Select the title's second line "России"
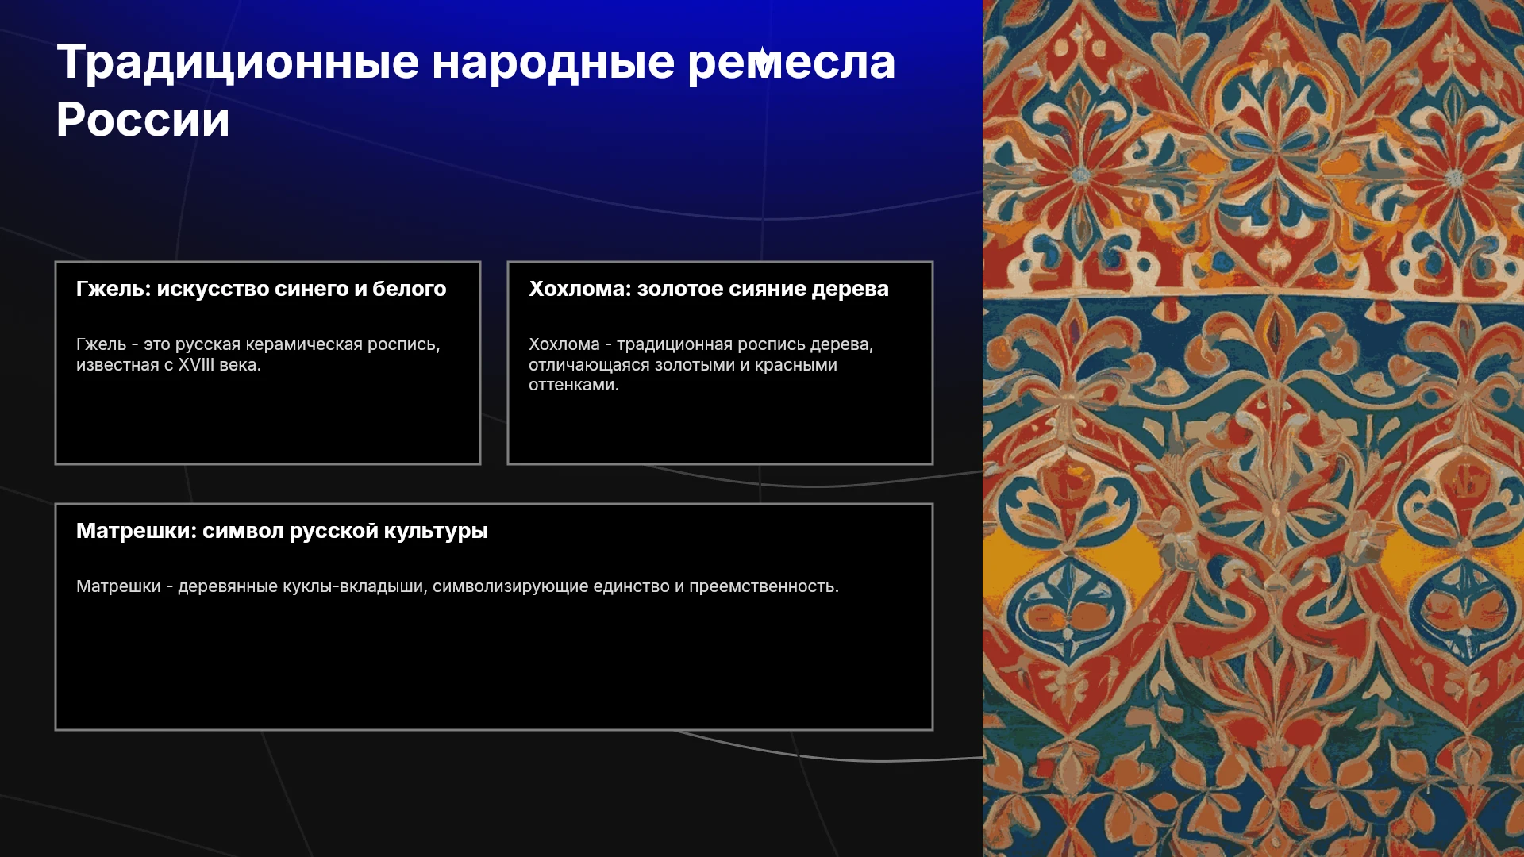Image resolution: width=1524 pixels, height=857 pixels. [x=143, y=120]
